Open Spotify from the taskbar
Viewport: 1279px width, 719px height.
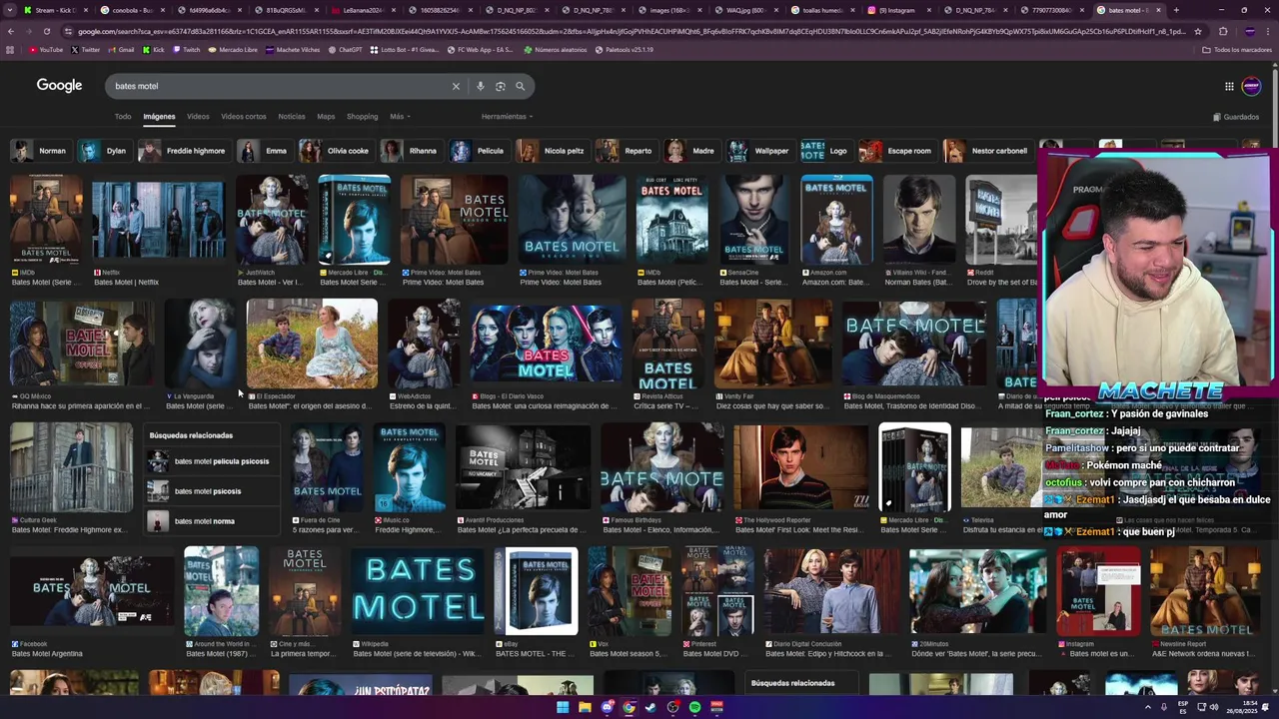694,707
